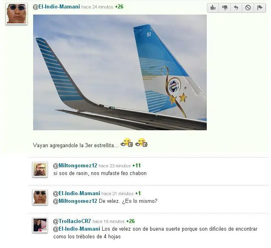Click the 'hace 24 minutos' timestamp
271x248 pixels.
click(97, 7)
